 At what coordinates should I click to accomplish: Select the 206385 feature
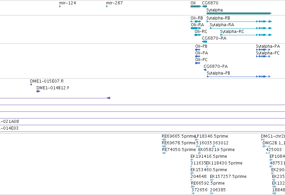click(212, 193)
